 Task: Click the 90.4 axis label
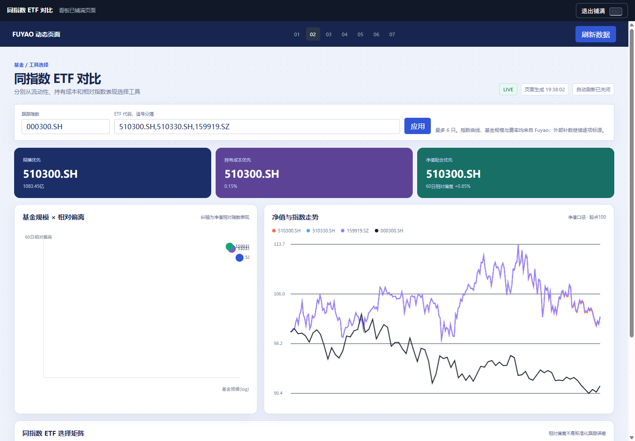click(278, 393)
